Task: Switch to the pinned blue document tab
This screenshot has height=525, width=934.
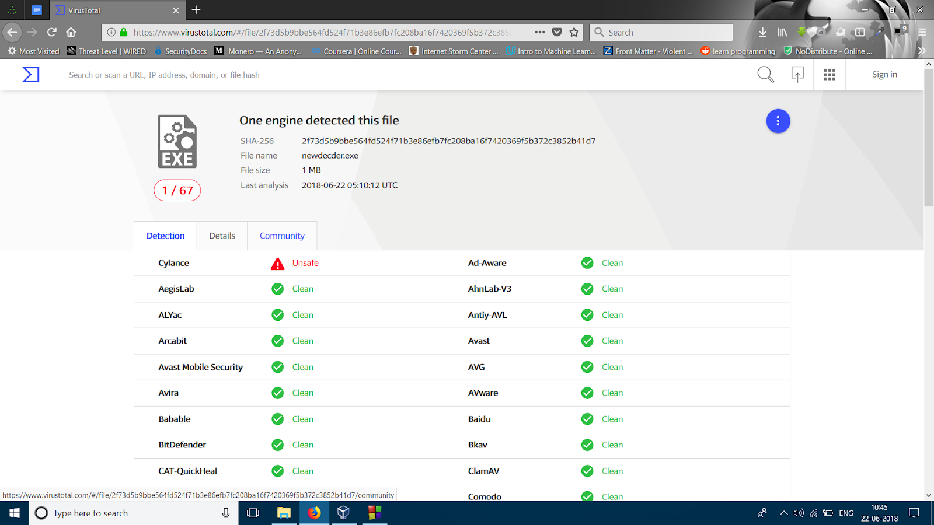Action: pos(37,10)
